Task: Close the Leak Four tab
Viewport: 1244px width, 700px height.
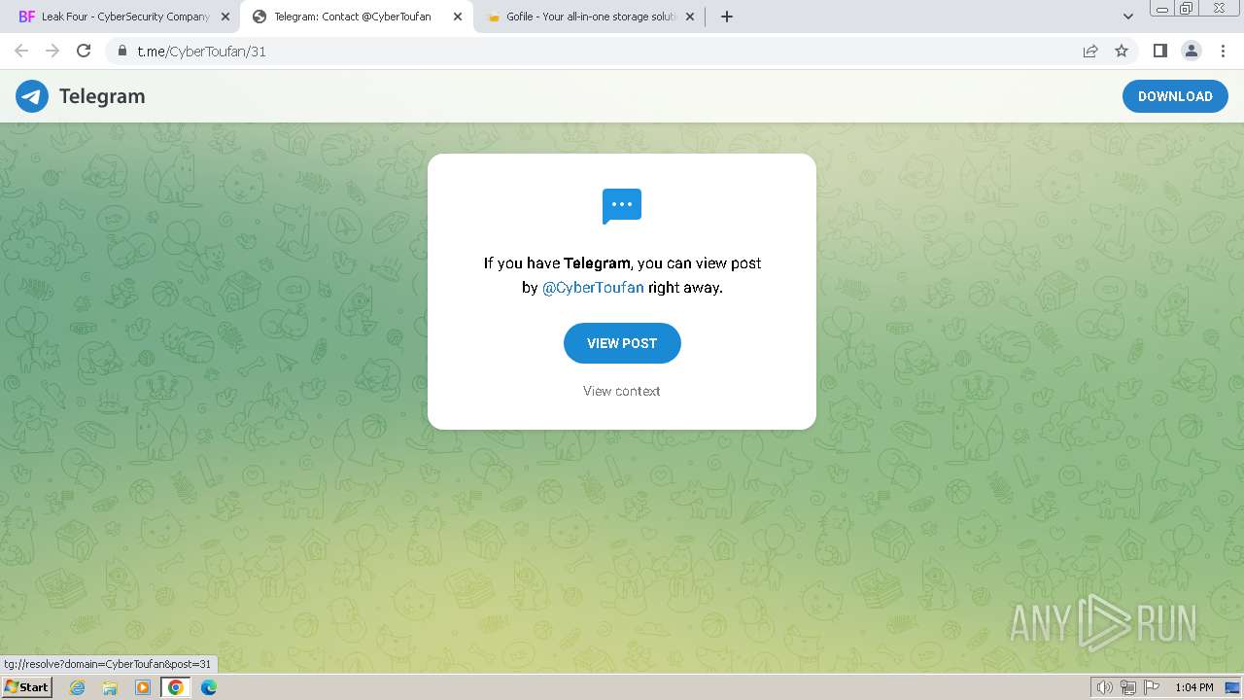Action: coord(225,17)
